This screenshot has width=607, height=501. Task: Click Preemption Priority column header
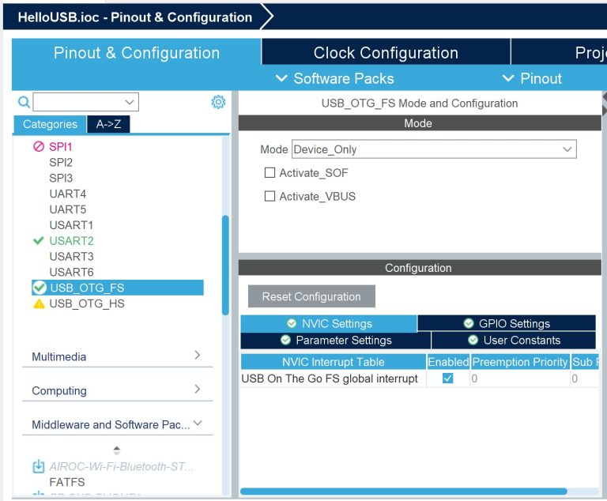click(520, 362)
